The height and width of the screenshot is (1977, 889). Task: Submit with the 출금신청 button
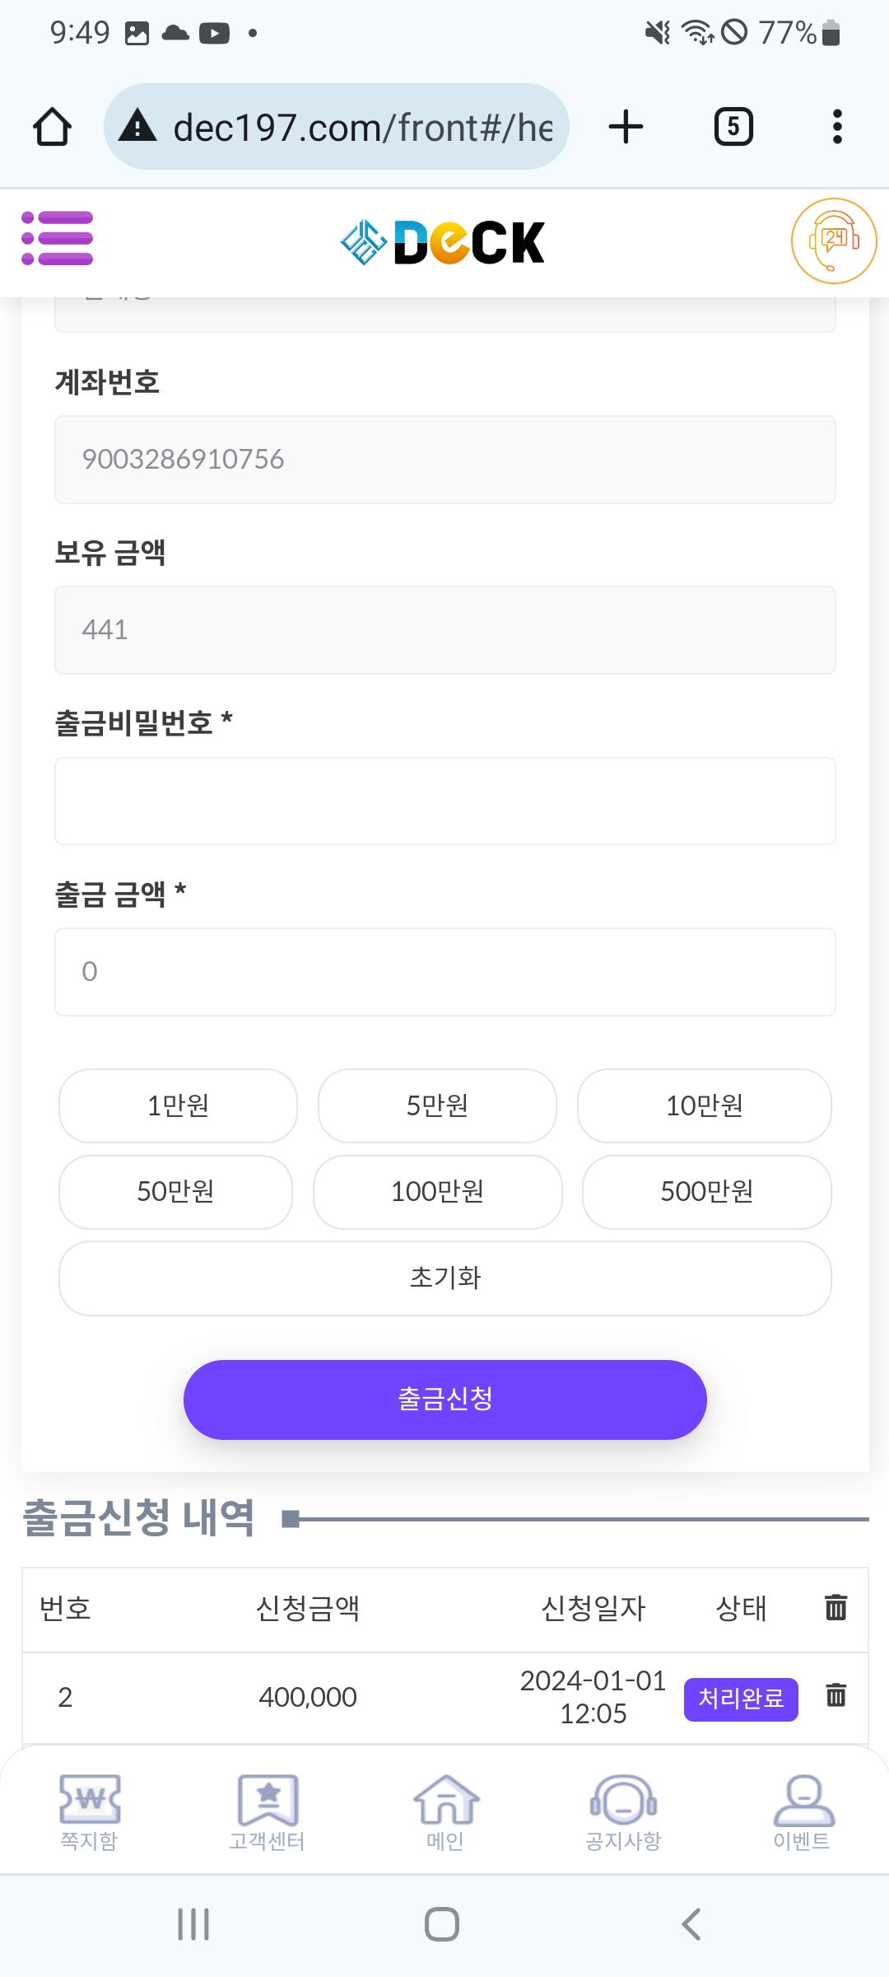click(x=444, y=1399)
